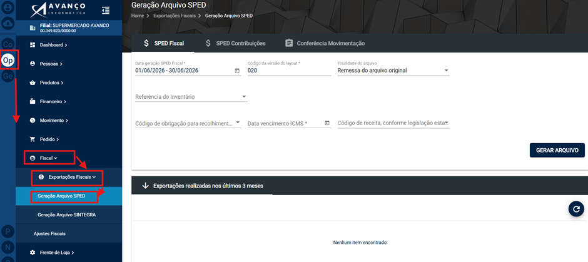This screenshot has height=262, width=588.
Task: Switch to the SPED Fiscal tab
Action: pyautogui.click(x=163, y=43)
